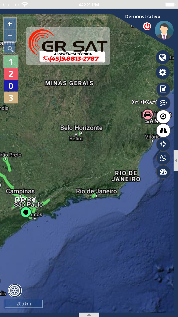Viewport: 178px width, 317px height.
Task: Expand the right side panel arrow
Action: pos(176,161)
